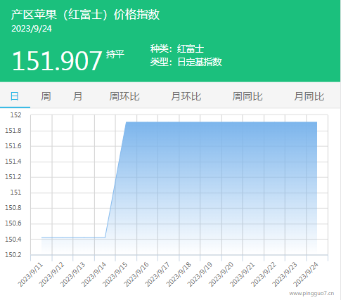Open the 月环比 month-over-month tab
The width and height of the screenshot is (341, 300).
point(186,96)
